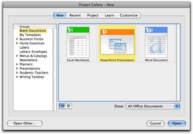The height and width of the screenshot is (134, 193).
Task: Switch to the Recent tab
Action: [75, 16]
